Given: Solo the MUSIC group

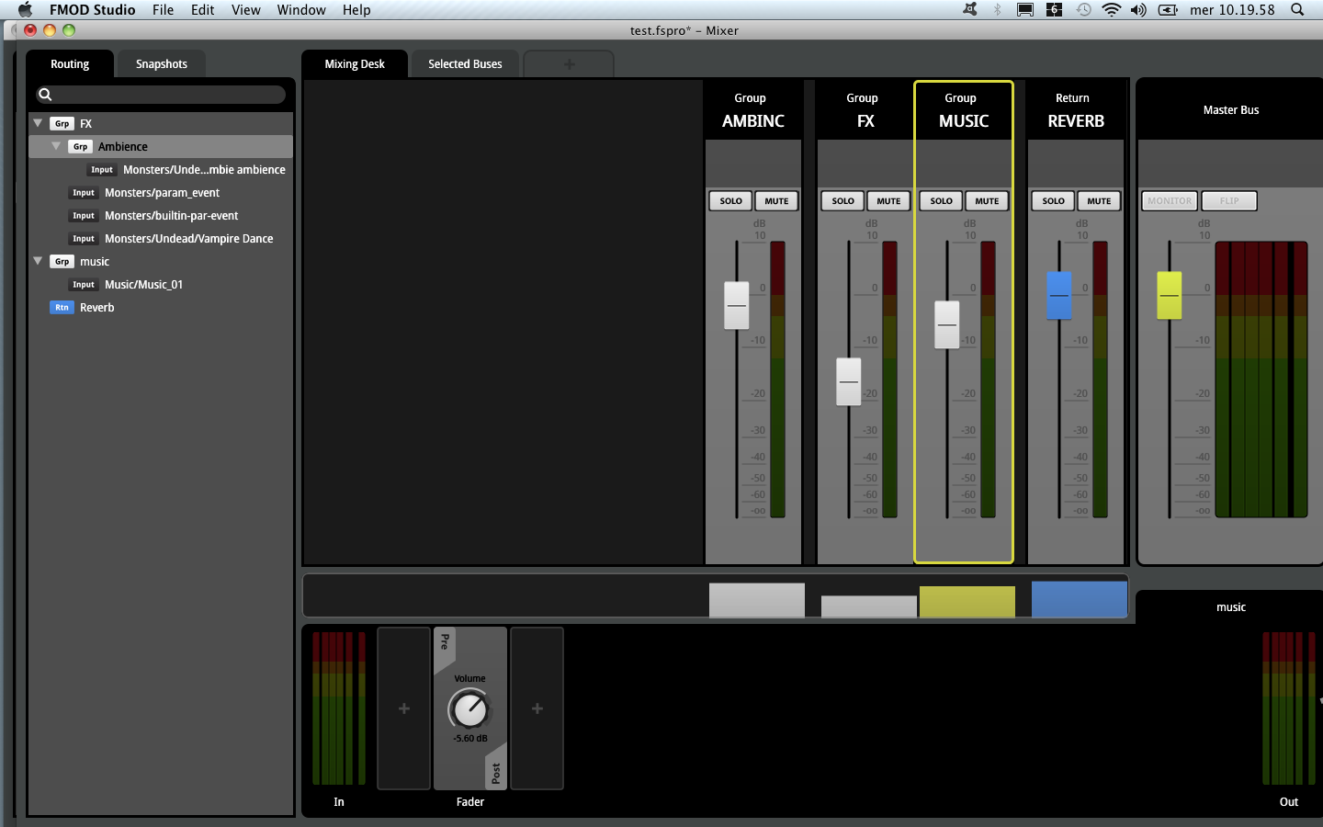Looking at the screenshot, I should [x=942, y=201].
